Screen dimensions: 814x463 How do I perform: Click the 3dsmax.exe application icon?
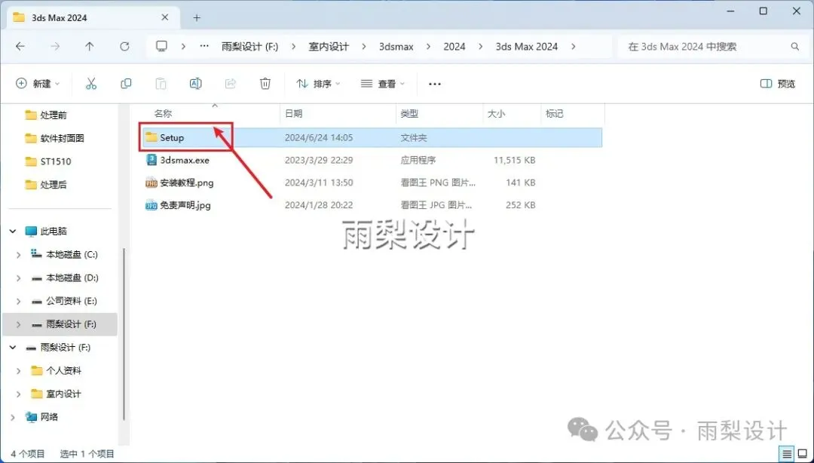click(x=151, y=160)
